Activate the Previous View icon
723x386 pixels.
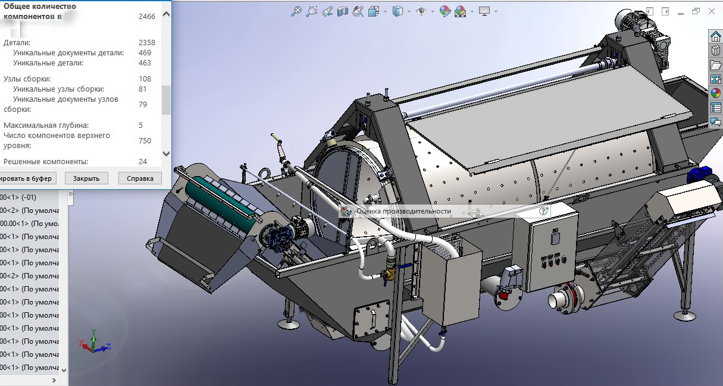pyautogui.click(x=327, y=11)
